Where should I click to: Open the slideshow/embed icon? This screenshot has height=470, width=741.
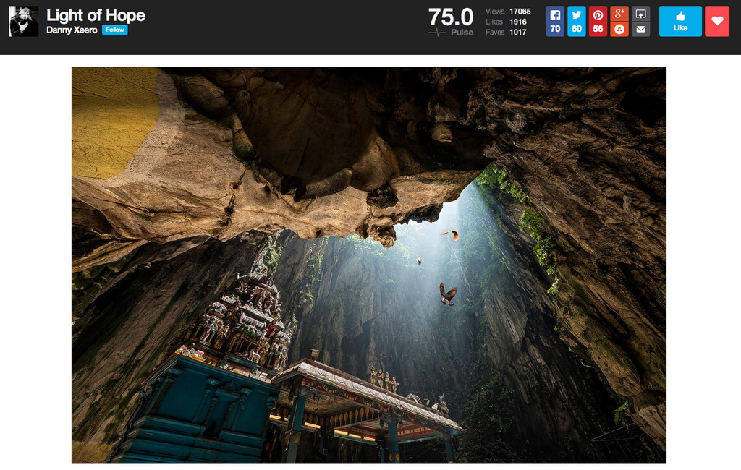coord(641,13)
